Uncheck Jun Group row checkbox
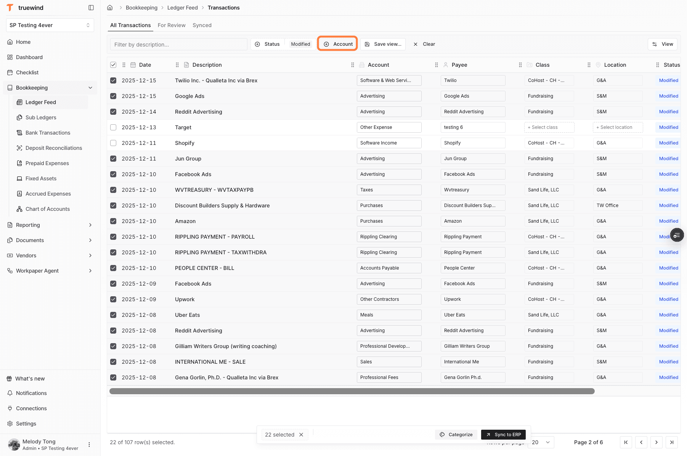Viewport: 687px width, 456px height. (113, 159)
